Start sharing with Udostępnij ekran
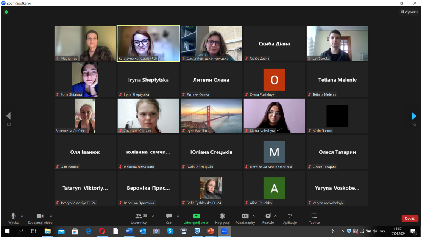Viewport: 421px width, 237px height. click(196, 218)
